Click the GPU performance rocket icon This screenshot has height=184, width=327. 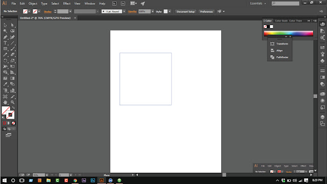coord(143,4)
